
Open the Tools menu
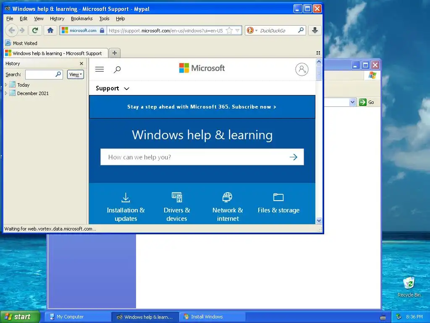click(104, 19)
